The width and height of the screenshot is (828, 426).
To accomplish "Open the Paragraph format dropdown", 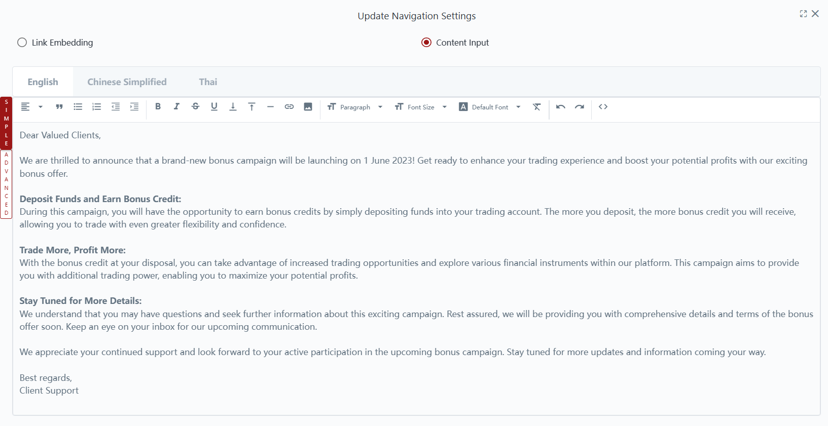I will click(355, 107).
